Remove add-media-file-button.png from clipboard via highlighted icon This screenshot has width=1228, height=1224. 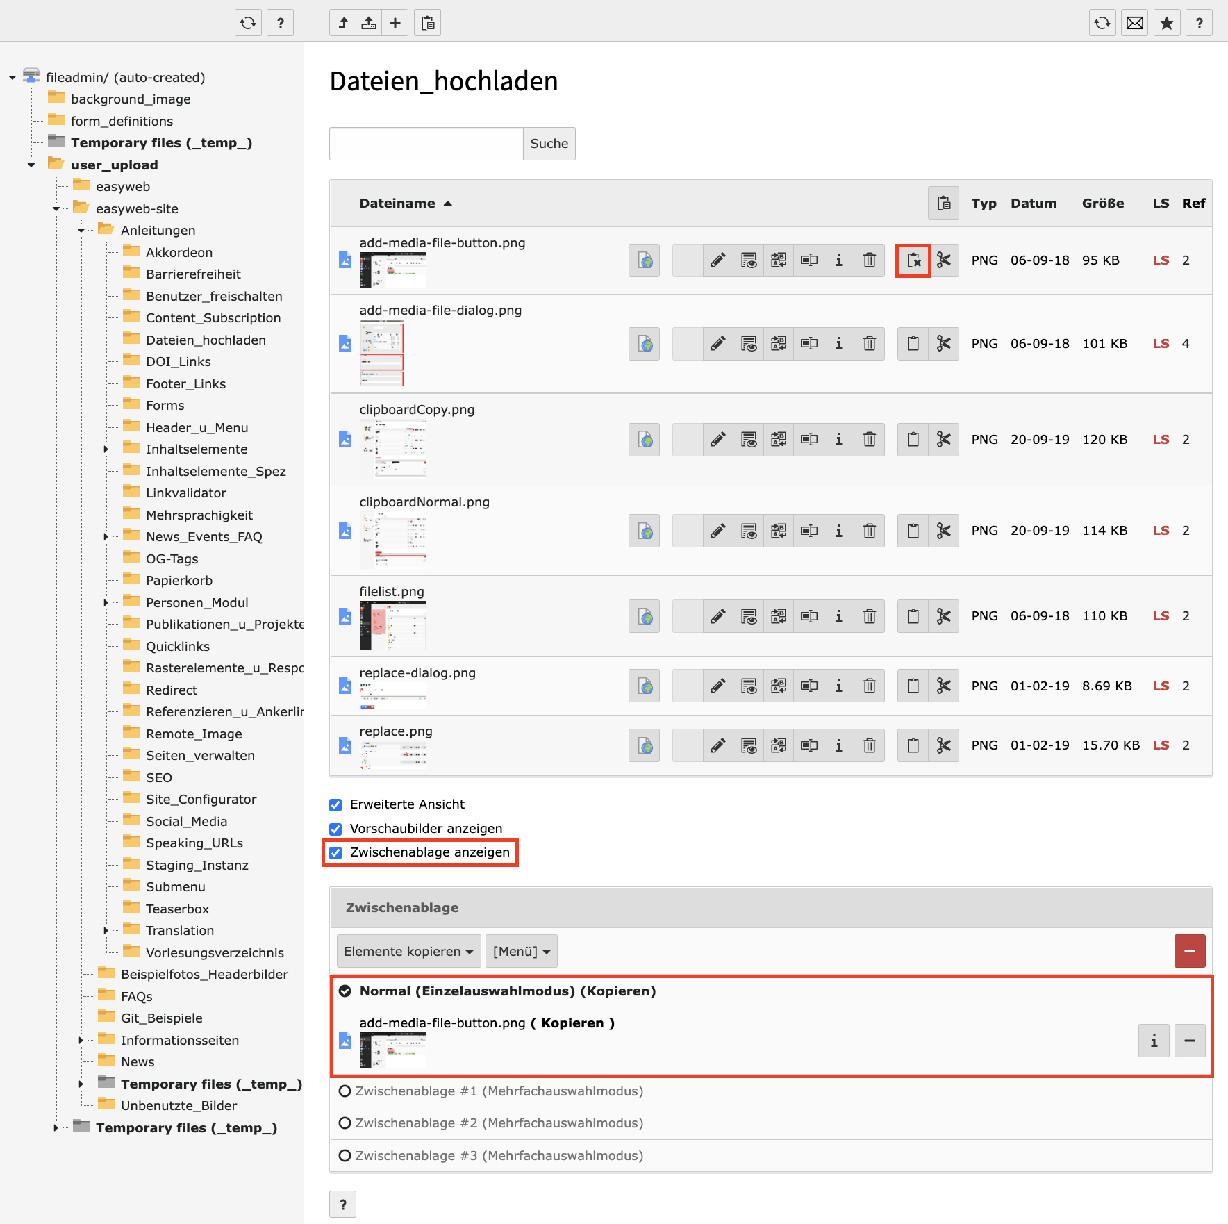tap(913, 260)
